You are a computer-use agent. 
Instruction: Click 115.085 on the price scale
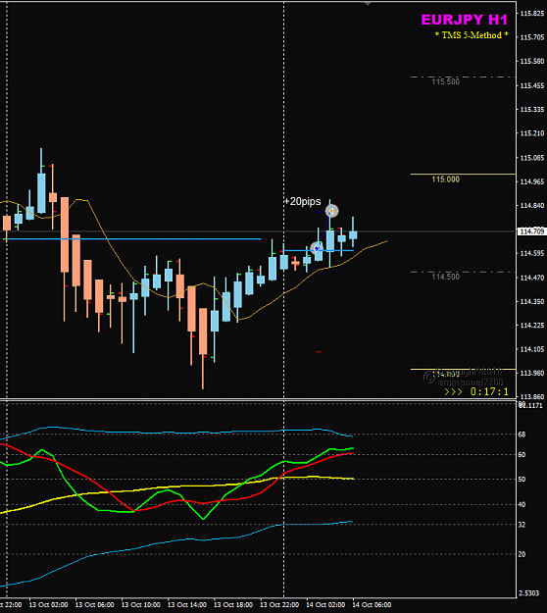[x=532, y=158]
